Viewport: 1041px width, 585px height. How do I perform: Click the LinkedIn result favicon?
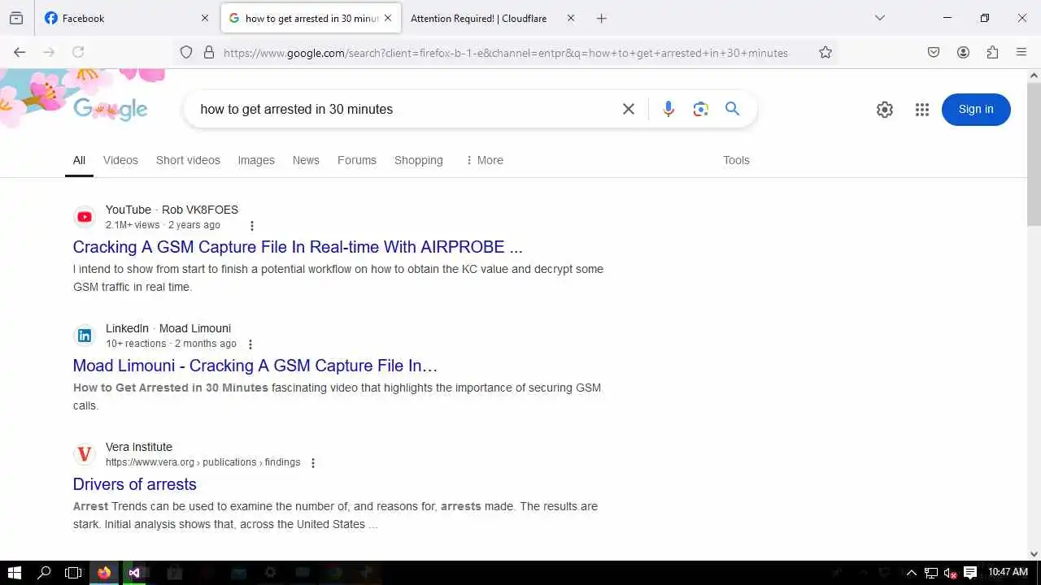point(85,336)
